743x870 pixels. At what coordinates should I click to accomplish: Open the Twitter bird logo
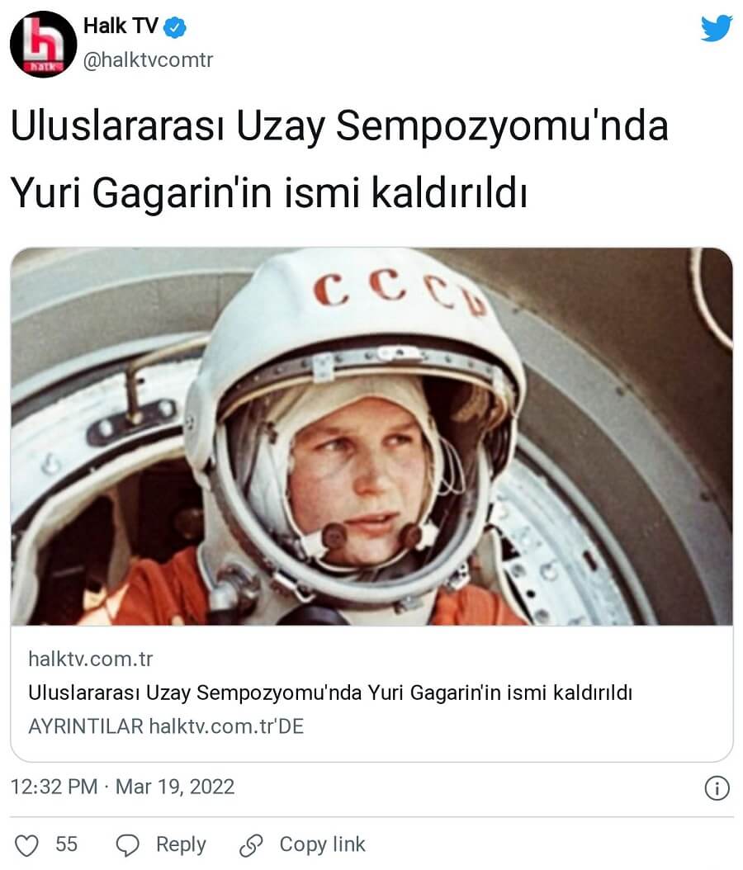[x=717, y=28]
